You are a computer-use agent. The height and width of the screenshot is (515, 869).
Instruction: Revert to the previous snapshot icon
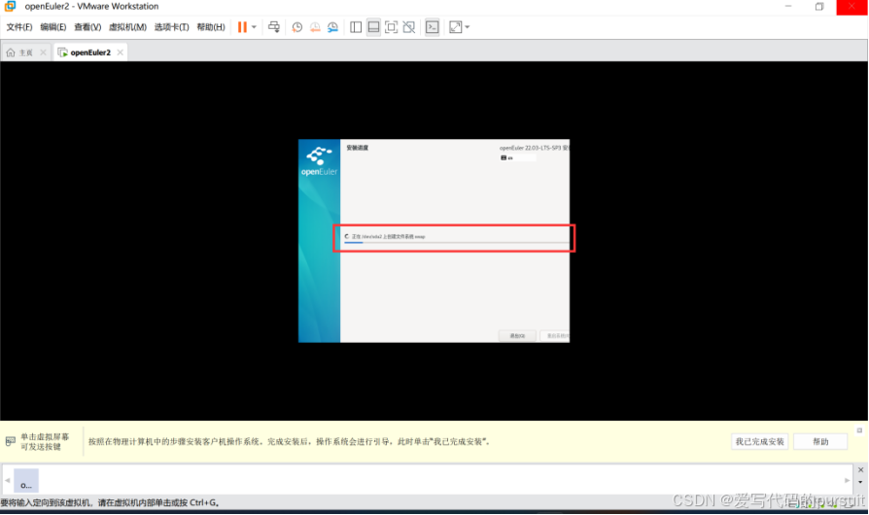[315, 27]
